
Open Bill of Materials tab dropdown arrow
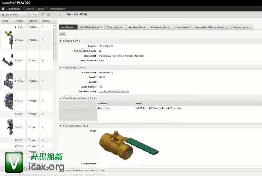[101, 27]
